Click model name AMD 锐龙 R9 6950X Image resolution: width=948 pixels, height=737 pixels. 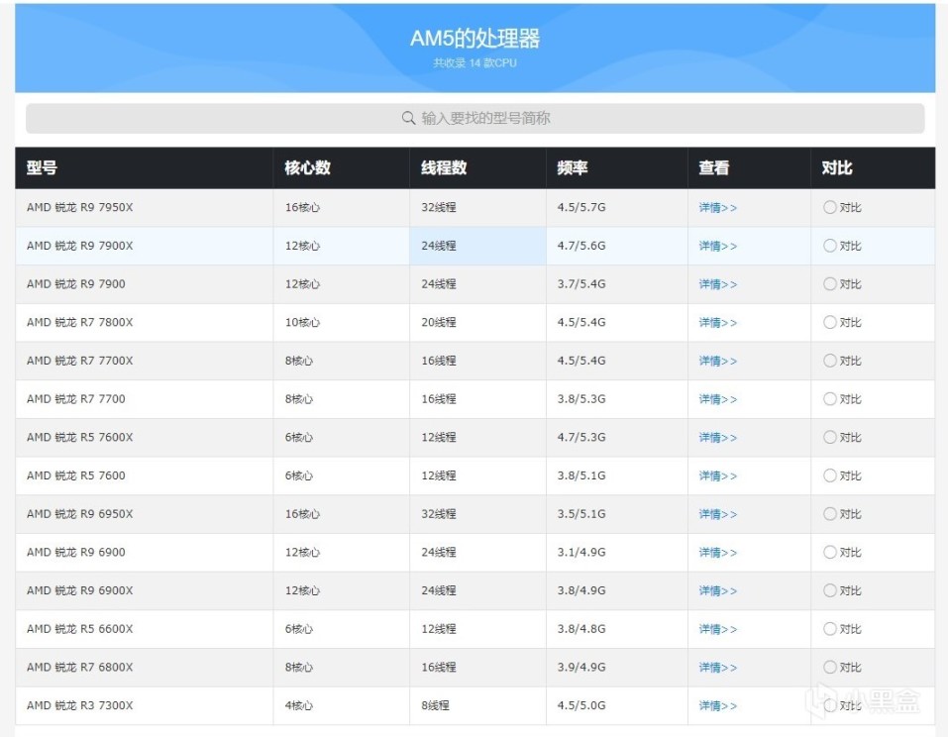(80, 514)
